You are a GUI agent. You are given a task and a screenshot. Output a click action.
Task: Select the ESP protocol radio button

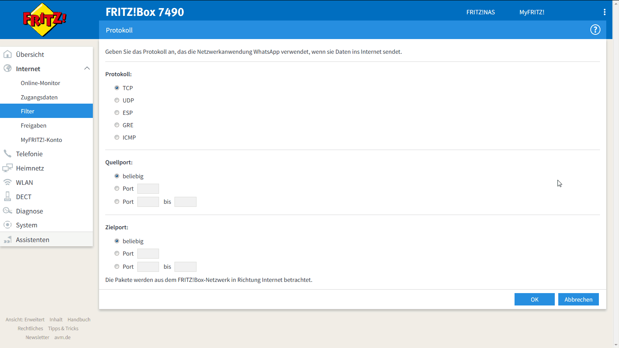click(117, 113)
